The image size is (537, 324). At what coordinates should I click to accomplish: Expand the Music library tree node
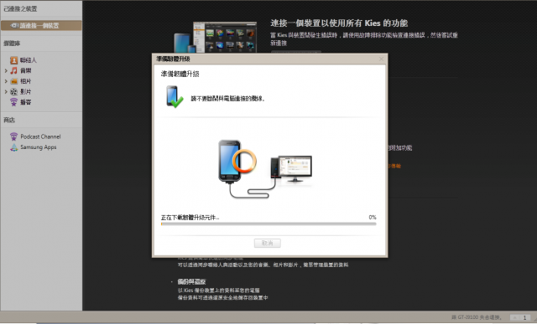tap(6, 71)
